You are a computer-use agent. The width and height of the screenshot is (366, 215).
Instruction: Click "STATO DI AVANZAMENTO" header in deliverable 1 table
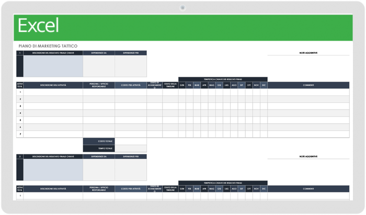(155, 85)
